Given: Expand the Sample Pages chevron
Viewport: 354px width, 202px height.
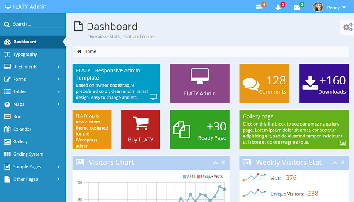Looking at the screenshot, I should (58, 167).
